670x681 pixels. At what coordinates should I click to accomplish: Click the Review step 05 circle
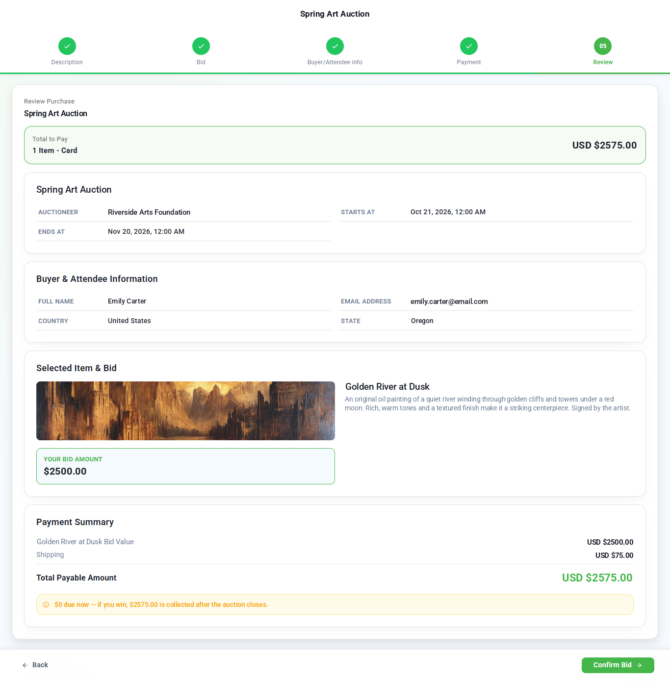[603, 46]
